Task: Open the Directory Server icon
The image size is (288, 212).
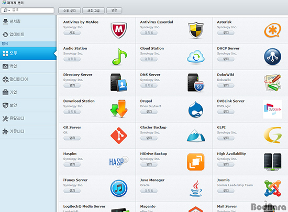Action: [x=119, y=83]
